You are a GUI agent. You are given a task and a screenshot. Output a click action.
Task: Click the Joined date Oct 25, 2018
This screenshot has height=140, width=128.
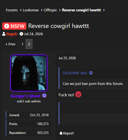click(39, 115)
